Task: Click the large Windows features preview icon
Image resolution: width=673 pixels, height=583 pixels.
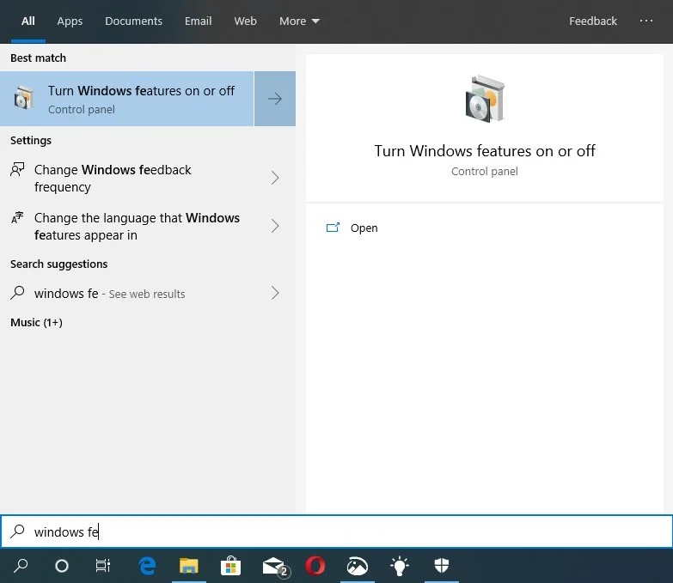Action: (485, 100)
